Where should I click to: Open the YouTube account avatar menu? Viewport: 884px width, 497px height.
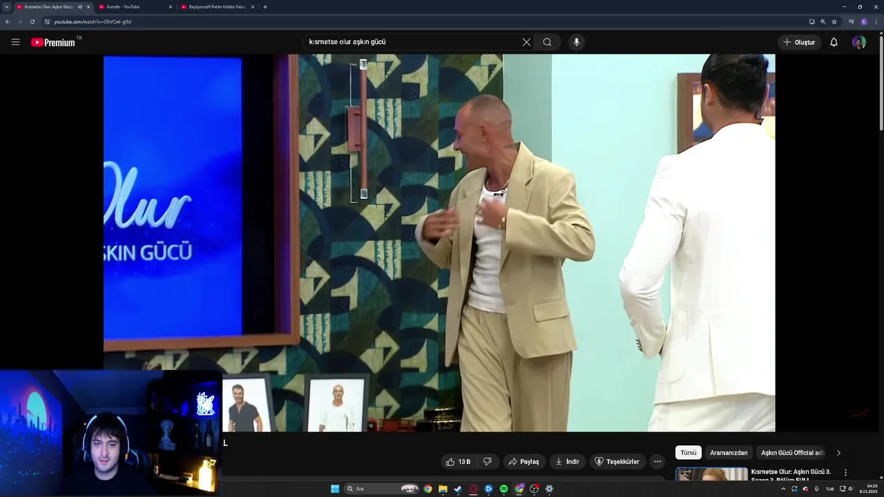[x=859, y=42]
